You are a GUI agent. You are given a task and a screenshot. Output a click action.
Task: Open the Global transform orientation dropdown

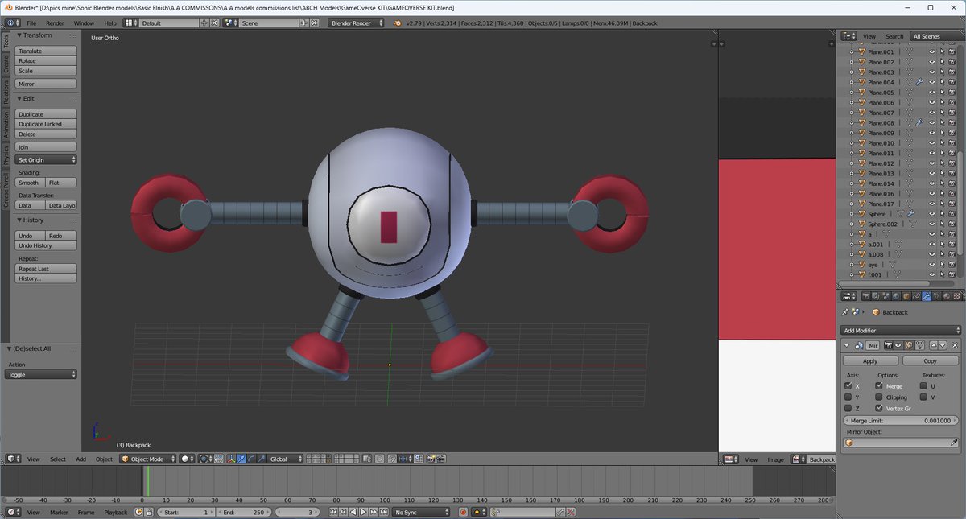(x=286, y=459)
